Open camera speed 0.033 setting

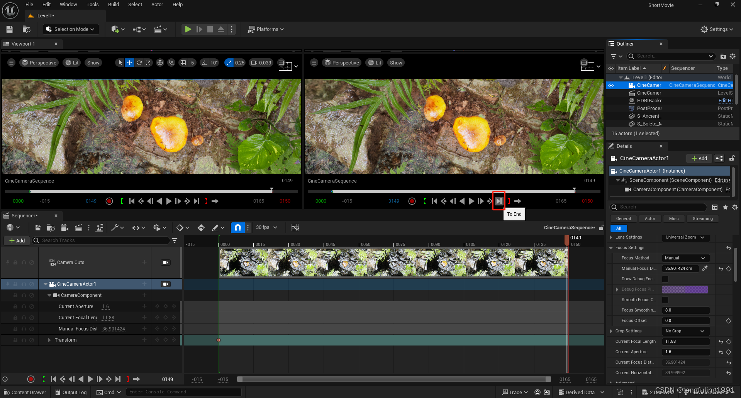(261, 63)
